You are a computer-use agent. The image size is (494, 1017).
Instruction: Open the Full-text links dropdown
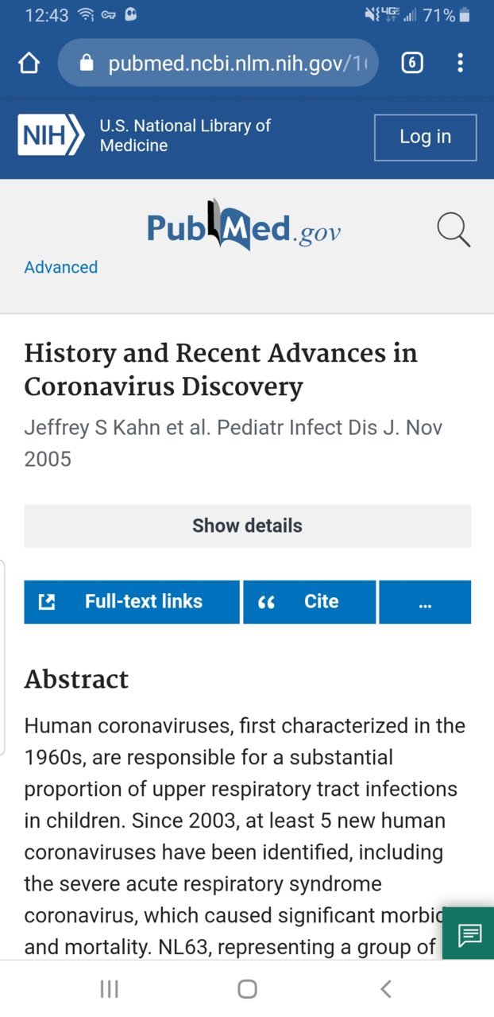click(132, 602)
